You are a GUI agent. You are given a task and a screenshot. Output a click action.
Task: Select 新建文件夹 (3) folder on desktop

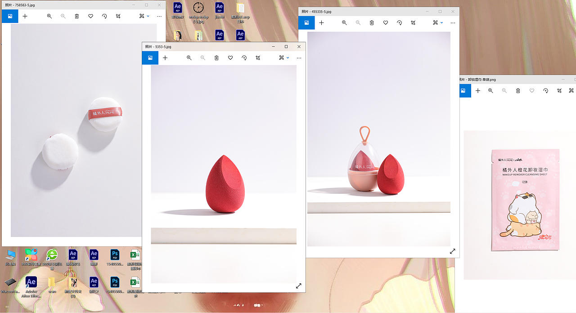point(73,287)
